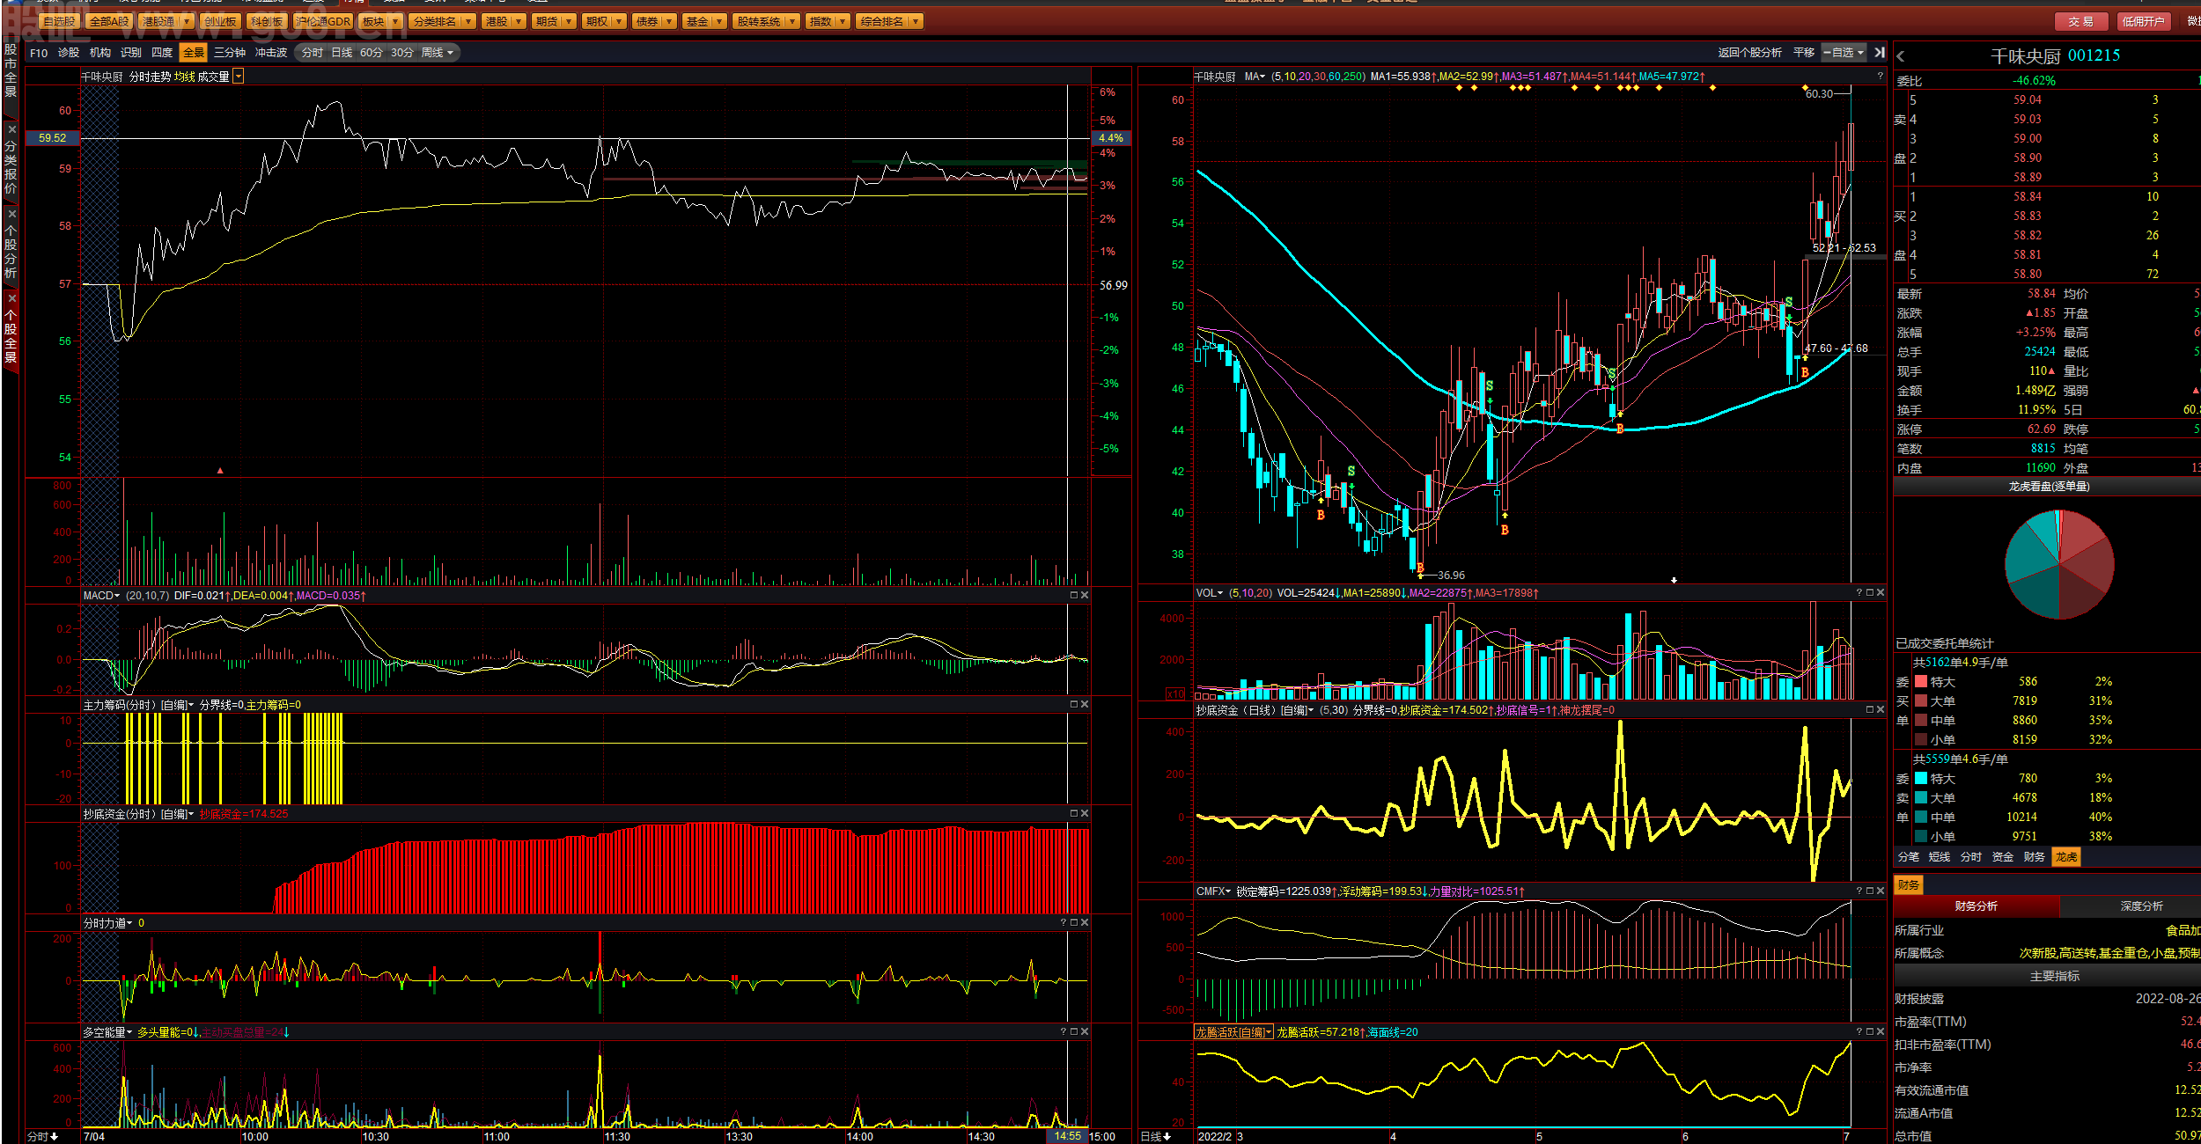The width and height of the screenshot is (2201, 1144).
Task: Click the help question mark on MA chart
Action: [1880, 76]
